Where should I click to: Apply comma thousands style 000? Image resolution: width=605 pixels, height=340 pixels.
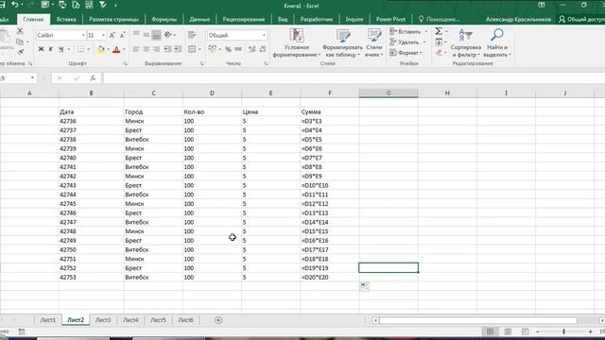238,49
